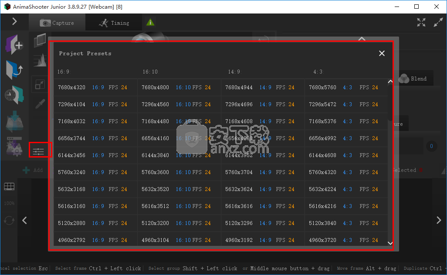447x275 pixels.
Task: Click the export download arrow icon
Action: pyautogui.click(x=14, y=121)
